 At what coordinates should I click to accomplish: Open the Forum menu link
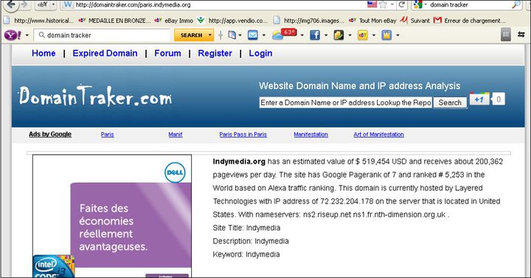(x=167, y=53)
